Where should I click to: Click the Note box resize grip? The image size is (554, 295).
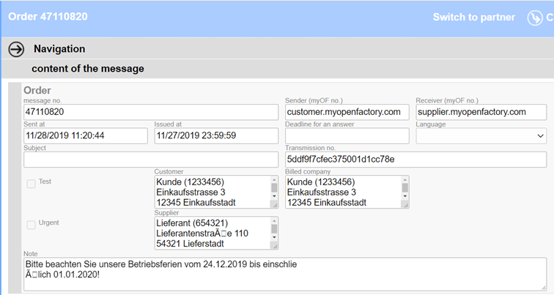[x=543, y=287]
